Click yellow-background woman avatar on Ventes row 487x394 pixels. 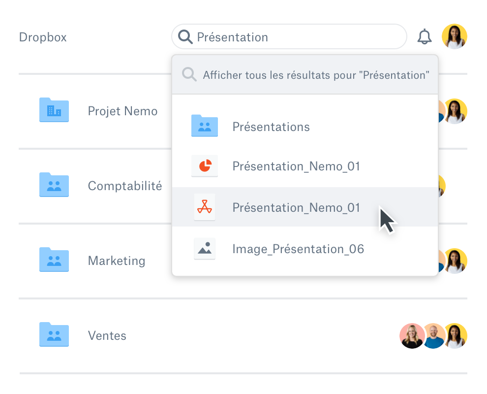click(456, 336)
